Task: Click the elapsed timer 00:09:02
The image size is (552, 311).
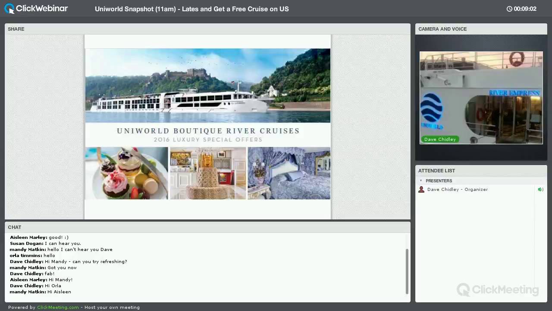Action: coord(525,9)
